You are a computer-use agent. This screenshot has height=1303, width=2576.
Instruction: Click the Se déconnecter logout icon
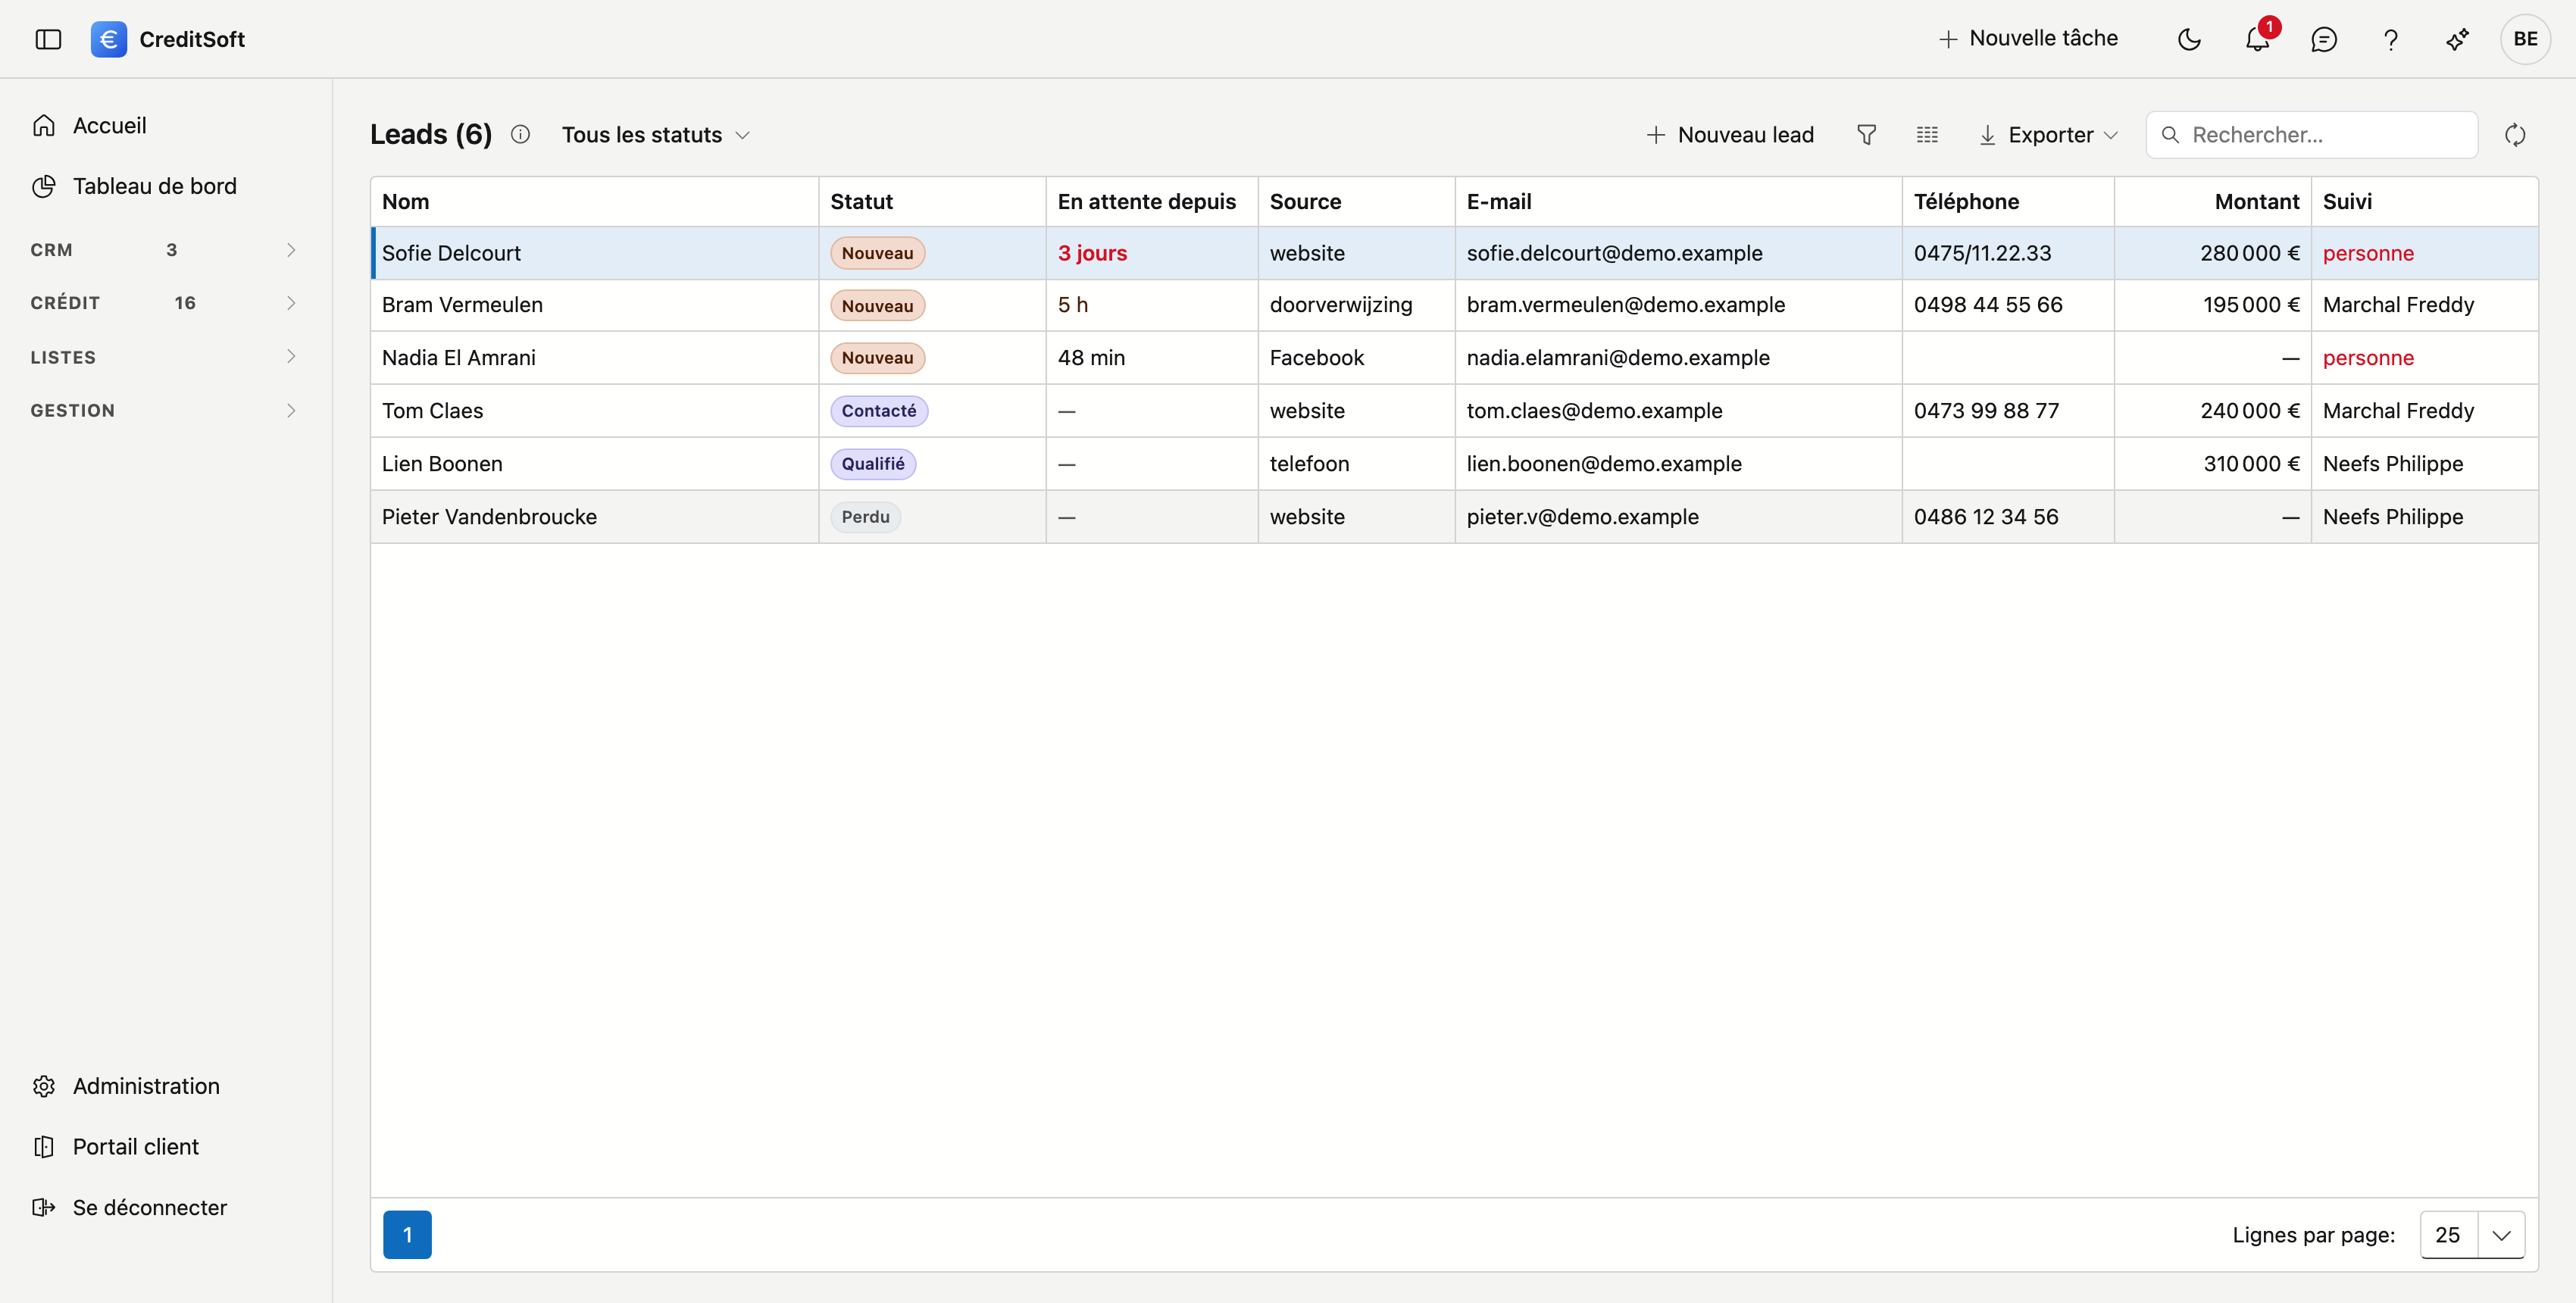pos(44,1207)
